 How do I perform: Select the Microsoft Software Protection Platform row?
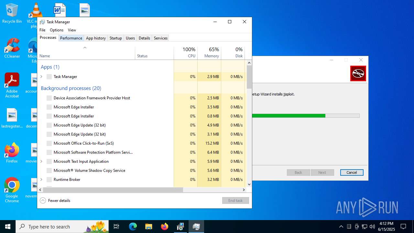pos(142,152)
